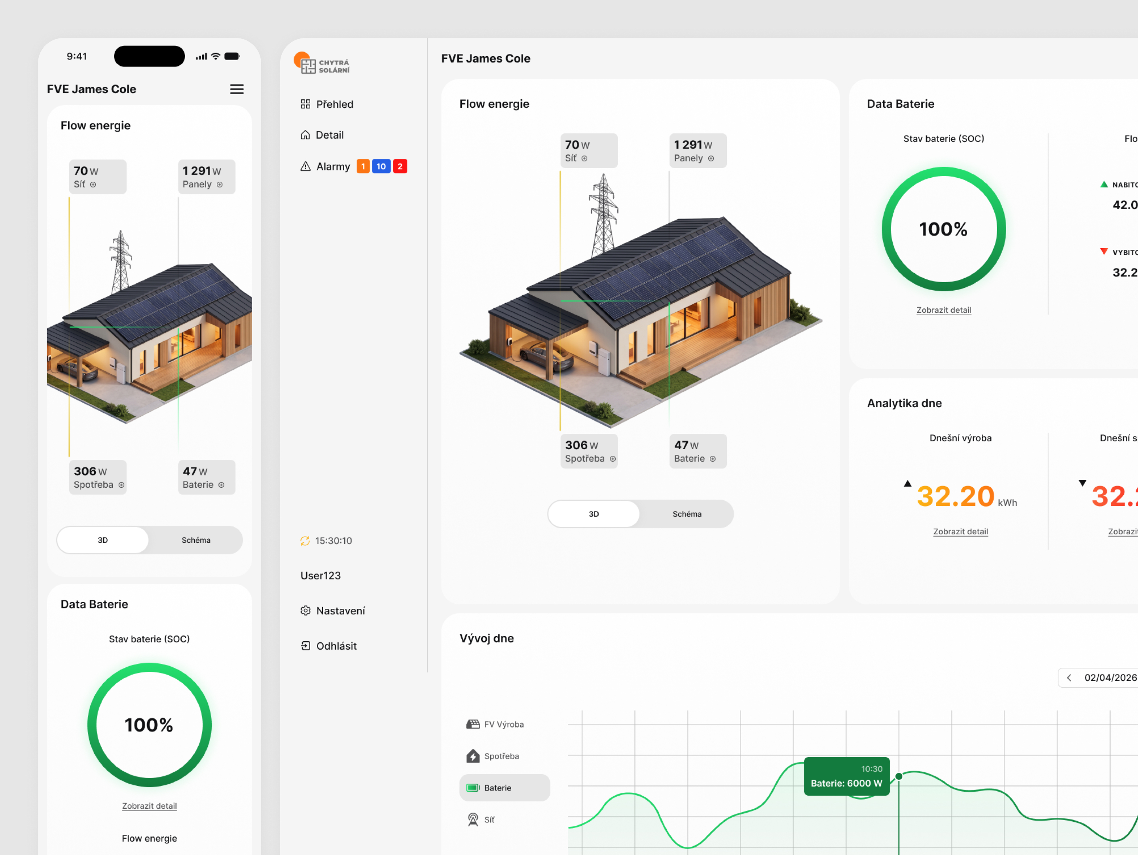Select 3D view in mobile Flow energie
1138x855 pixels.
[103, 540]
